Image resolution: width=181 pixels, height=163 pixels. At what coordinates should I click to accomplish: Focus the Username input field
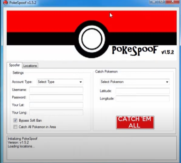pos(56,90)
